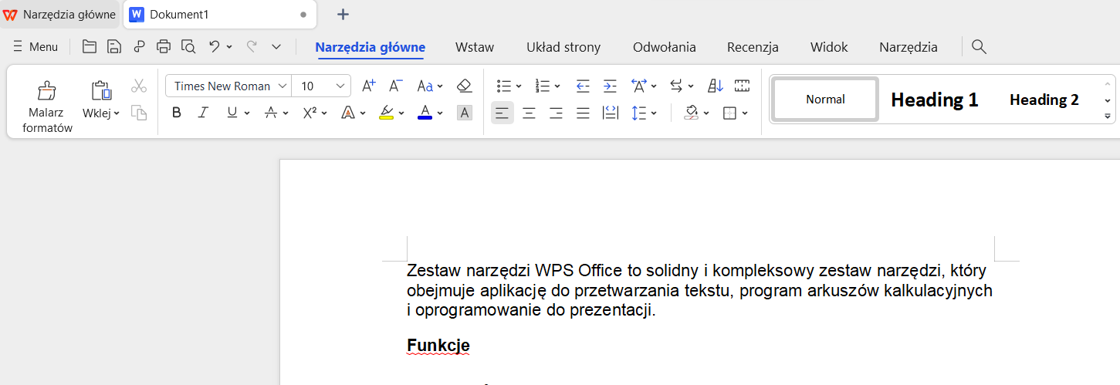The width and height of the screenshot is (1120, 385).
Task: Click the search magnifier in ribbon tabs
Action: 979,47
